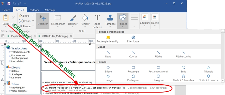
Task: Click the scissors cut icon
Action: tap(13, 18)
